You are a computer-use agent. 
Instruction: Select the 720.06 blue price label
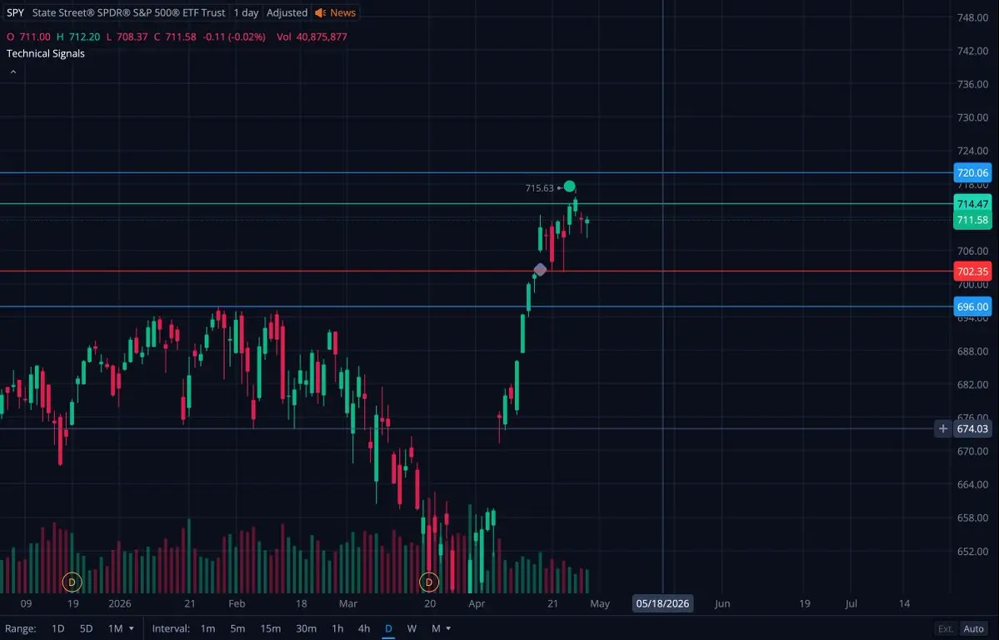(972, 172)
